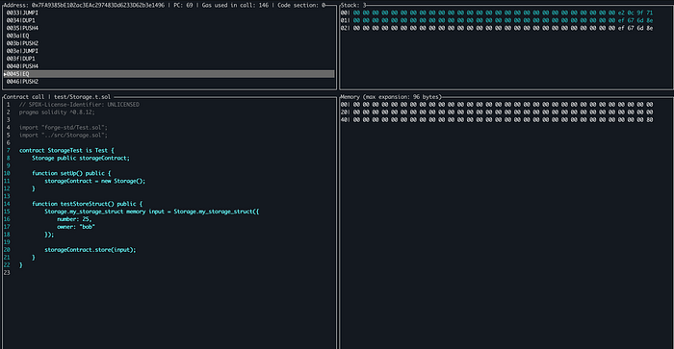Select the 0033 JUMPI opcode line
This screenshot has height=349, width=674.
(22, 12)
